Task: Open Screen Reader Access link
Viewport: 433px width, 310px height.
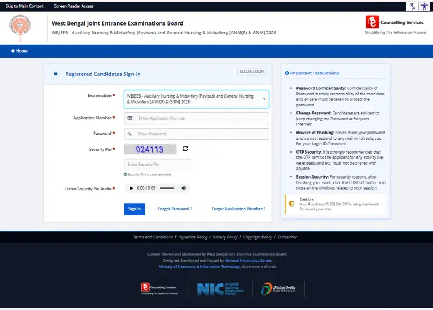Action: point(74,6)
